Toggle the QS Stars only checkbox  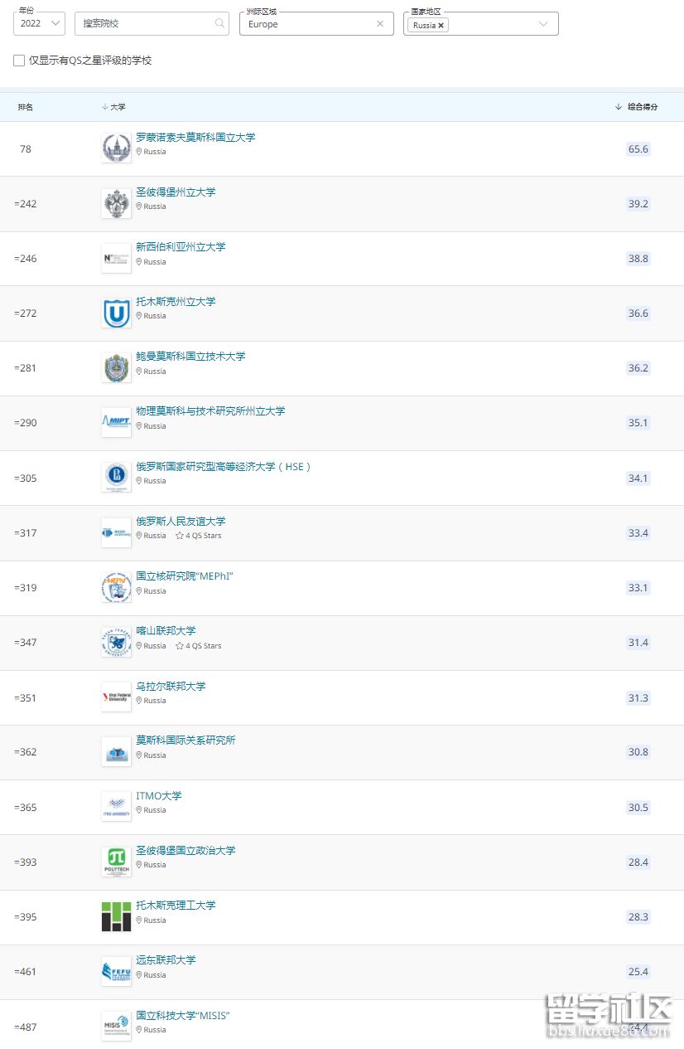pyautogui.click(x=19, y=61)
